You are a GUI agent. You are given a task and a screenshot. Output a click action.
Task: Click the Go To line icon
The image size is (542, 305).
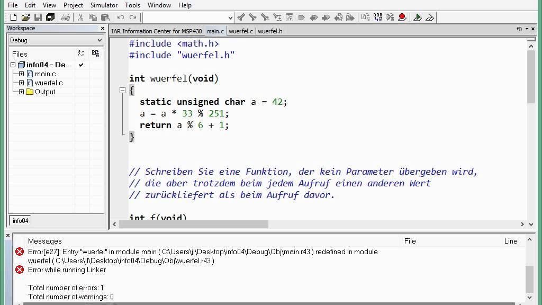tap(290, 17)
